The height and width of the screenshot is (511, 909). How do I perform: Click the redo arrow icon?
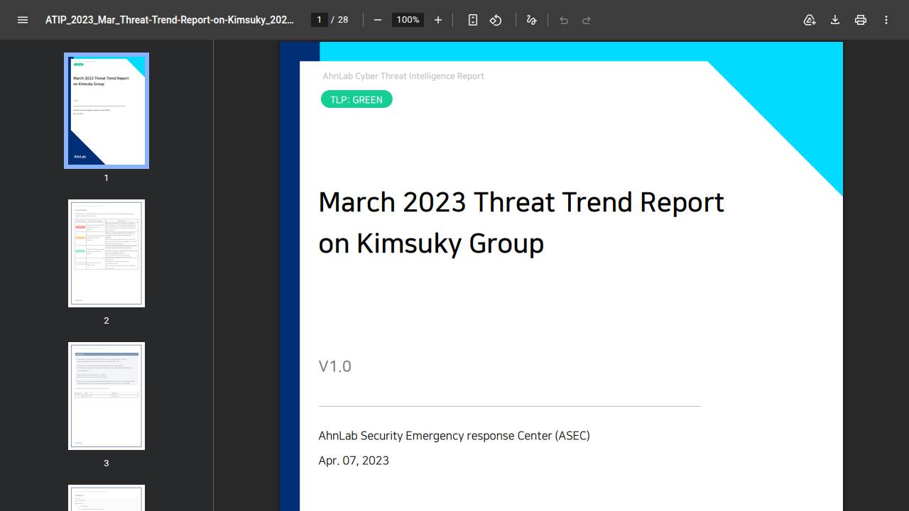point(587,20)
